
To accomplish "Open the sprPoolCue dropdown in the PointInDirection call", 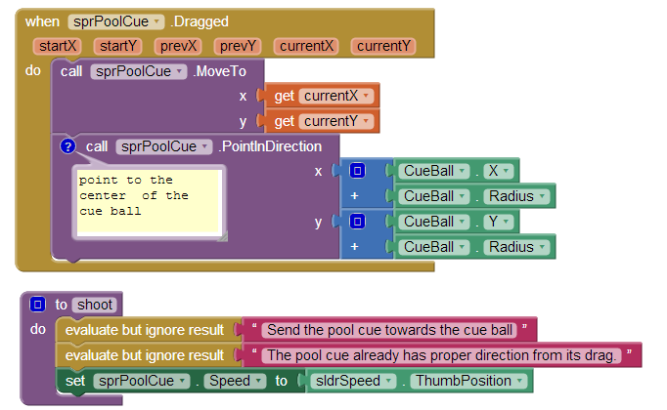I will click(164, 146).
